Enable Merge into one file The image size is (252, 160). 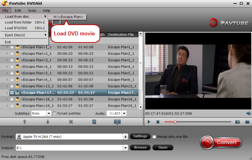(x=154, y=137)
